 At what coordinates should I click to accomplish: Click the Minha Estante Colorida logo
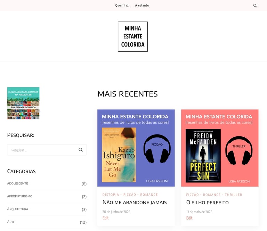pyautogui.click(x=133, y=36)
